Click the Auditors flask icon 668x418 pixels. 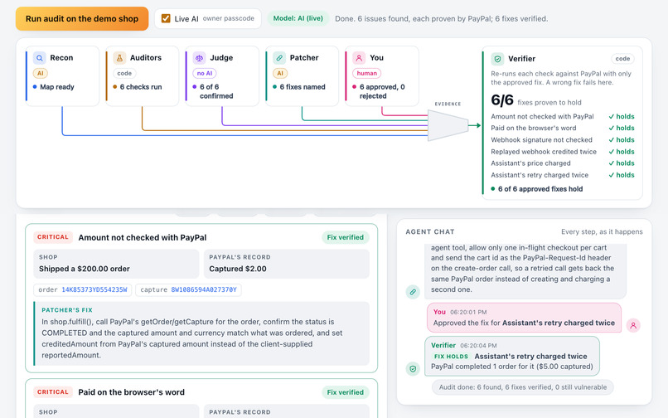coord(119,57)
